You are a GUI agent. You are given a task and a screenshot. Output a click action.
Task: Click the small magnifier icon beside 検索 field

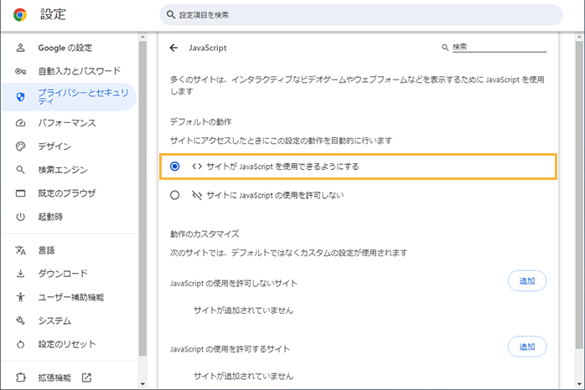(x=445, y=48)
